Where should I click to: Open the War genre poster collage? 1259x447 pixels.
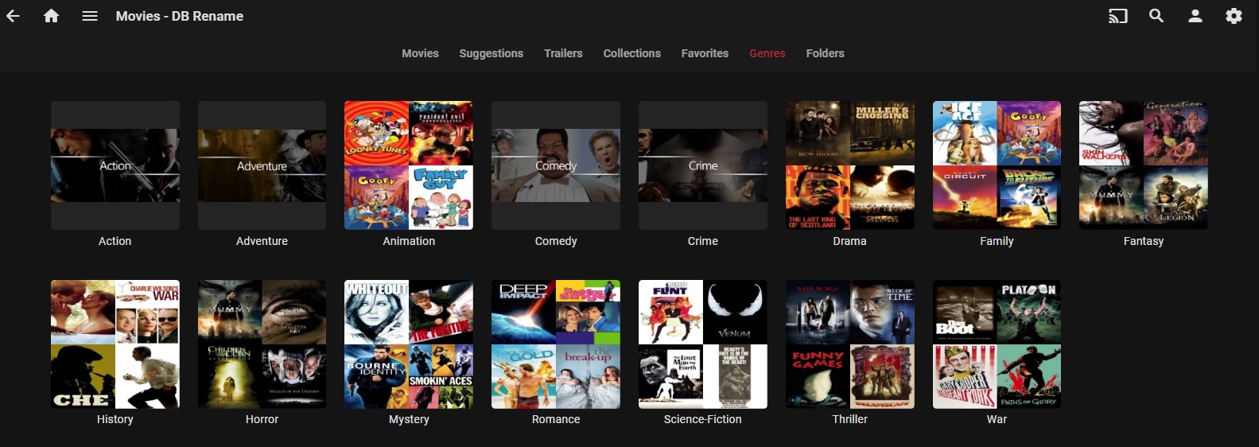pos(997,344)
